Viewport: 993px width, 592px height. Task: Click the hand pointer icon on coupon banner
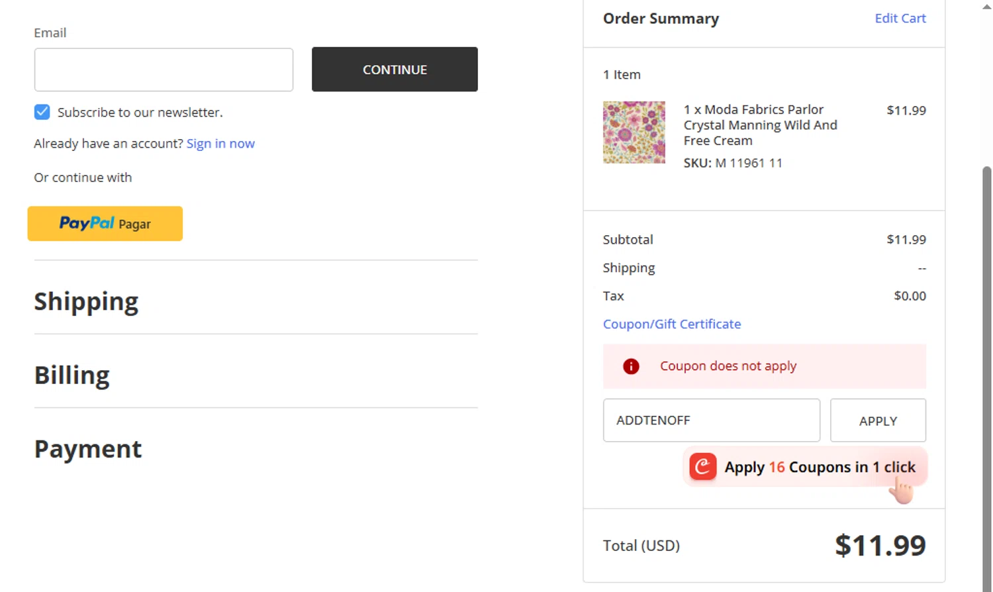click(901, 491)
